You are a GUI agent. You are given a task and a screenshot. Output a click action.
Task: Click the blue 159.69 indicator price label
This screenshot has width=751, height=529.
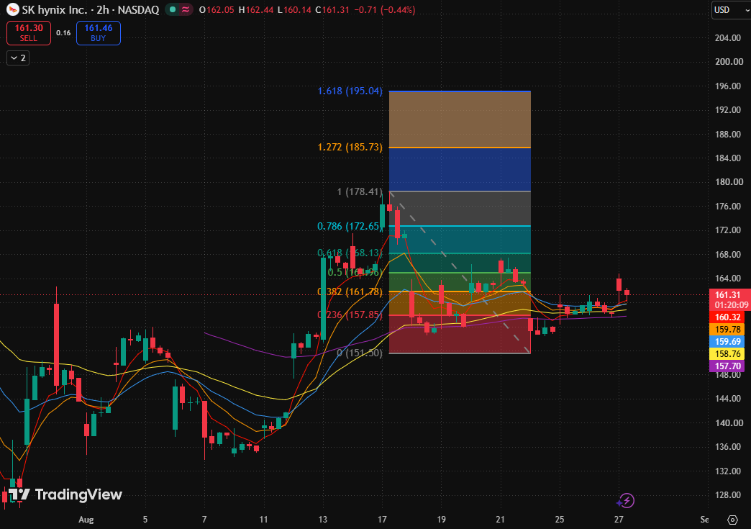point(728,342)
